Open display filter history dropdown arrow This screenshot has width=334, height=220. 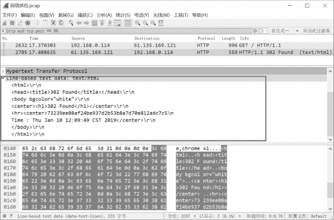pyautogui.click(x=266, y=31)
